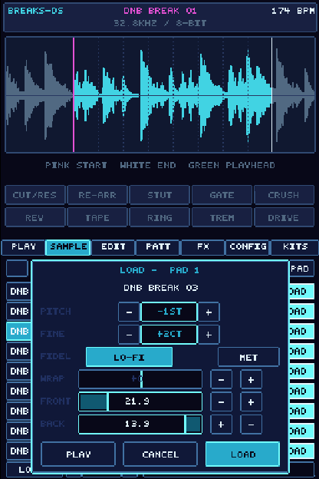319x479 pixels.
Task: Open the KITS tab
Action: pos(295,247)
